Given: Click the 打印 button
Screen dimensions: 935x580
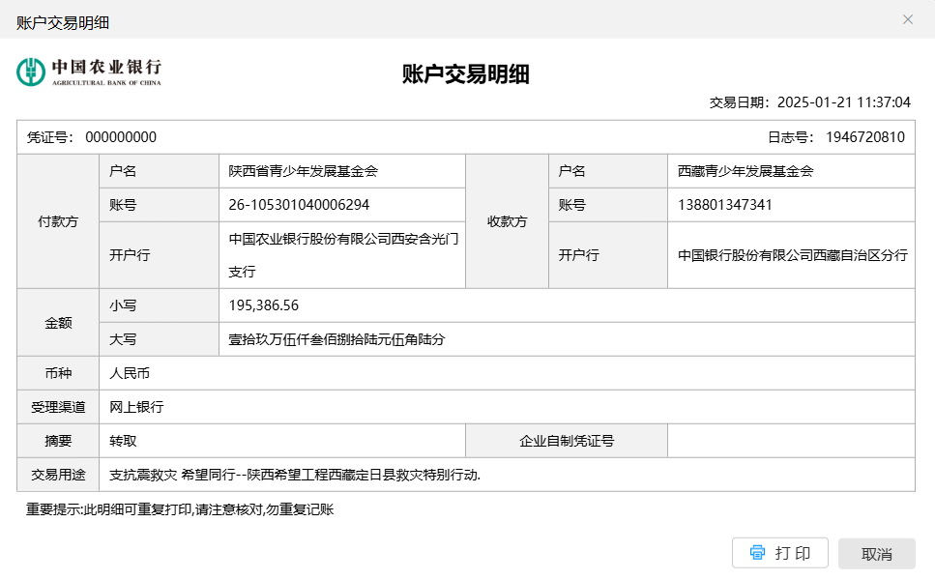Looking at the screenshot, I should [780, 553].
